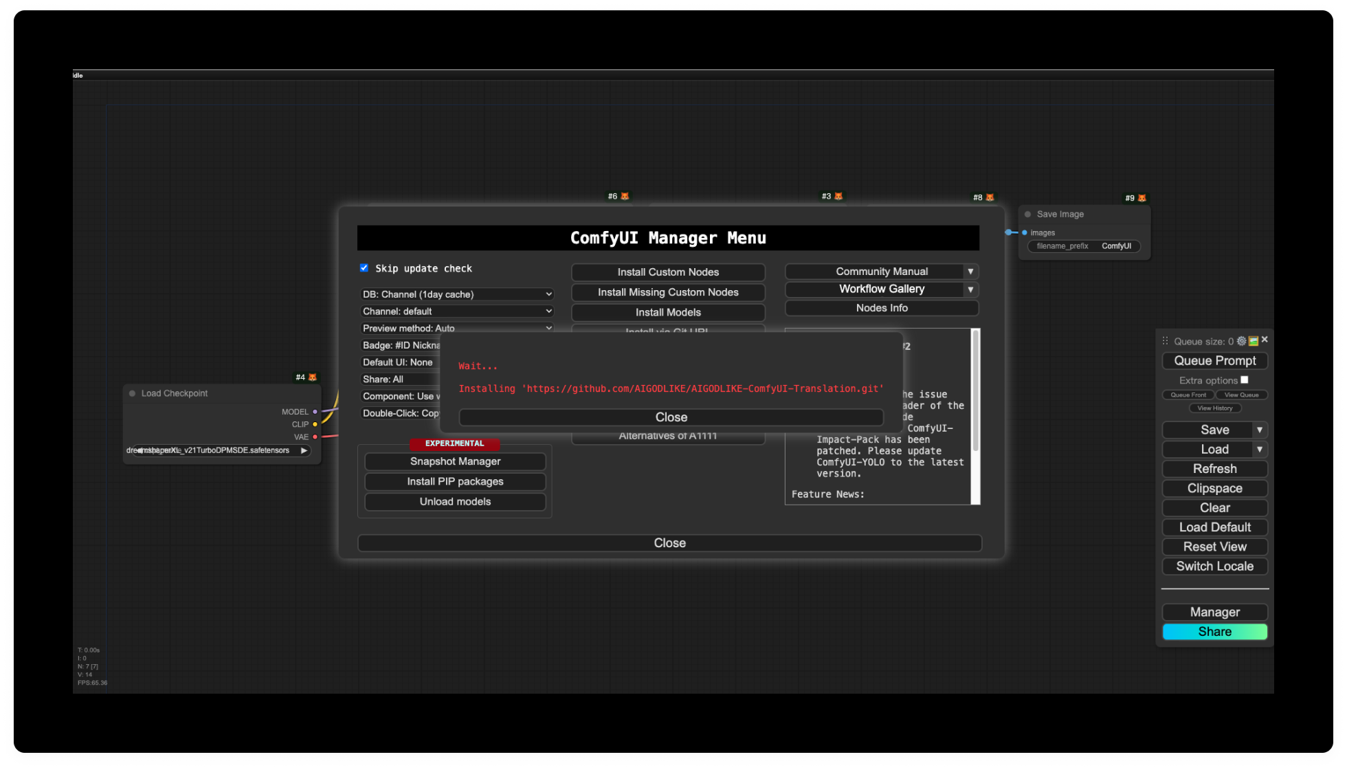Open Workflow Gallery
The width and height of the screenshot is (1347, 770).
pos(882,289)
